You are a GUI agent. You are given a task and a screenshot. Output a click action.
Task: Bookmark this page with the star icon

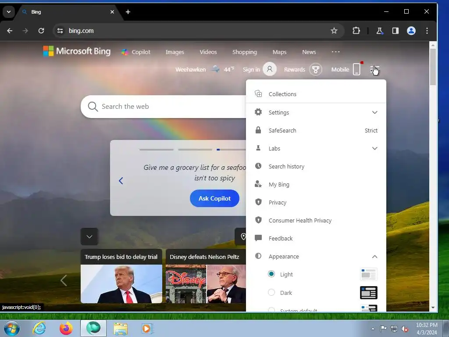point(334,31)
